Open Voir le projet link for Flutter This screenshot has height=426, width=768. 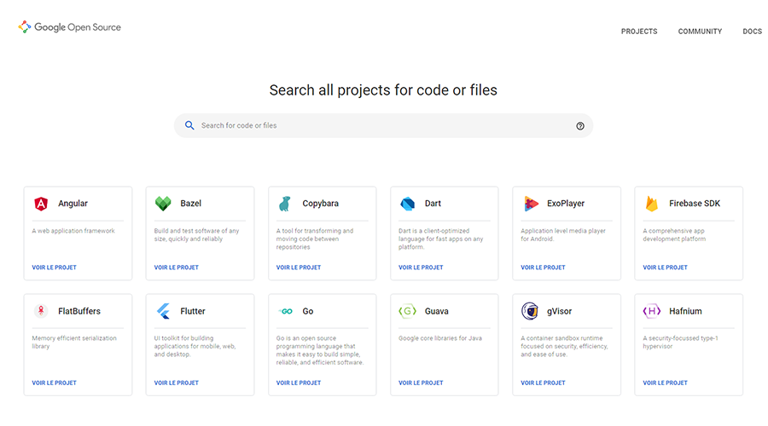pyautogui.click(x=177, y=383)
